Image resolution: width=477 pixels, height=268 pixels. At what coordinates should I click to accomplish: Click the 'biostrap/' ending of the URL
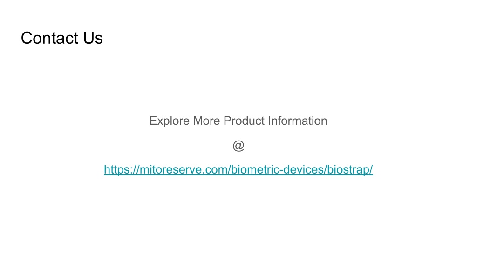[350, 169]
